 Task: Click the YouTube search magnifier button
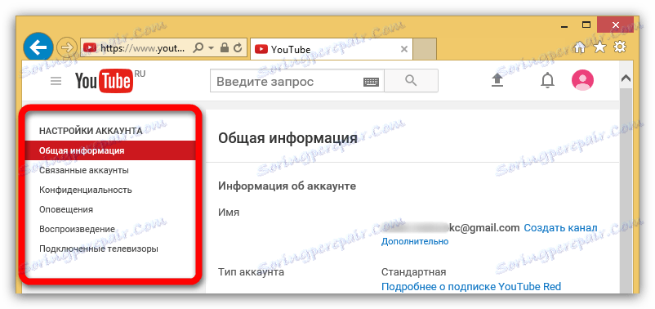coord(411,81)
